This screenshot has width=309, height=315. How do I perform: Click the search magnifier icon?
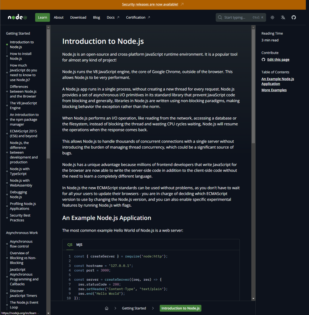coord(220,17)
